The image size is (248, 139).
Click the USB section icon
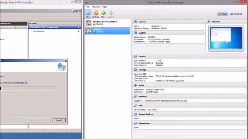click(135, 105)
